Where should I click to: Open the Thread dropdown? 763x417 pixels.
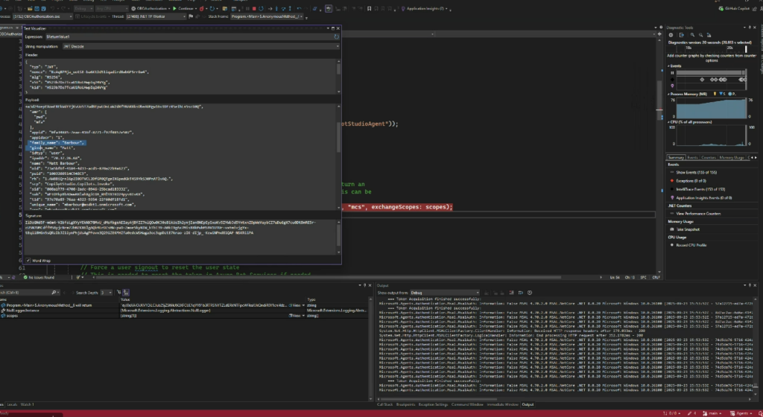click(x=156, y=16)
